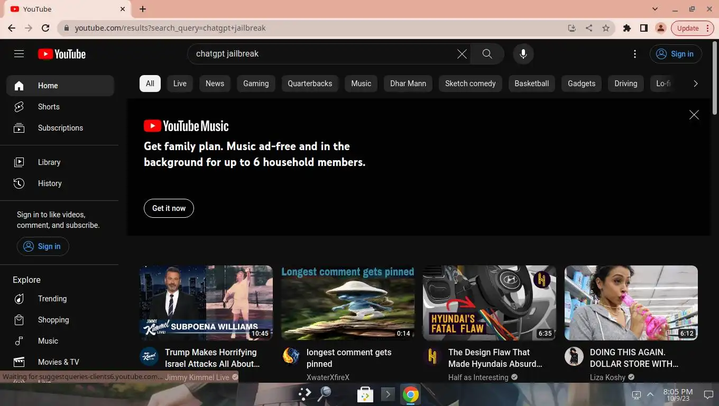Open the YouTube guide hamburger menu

[19, 53]
